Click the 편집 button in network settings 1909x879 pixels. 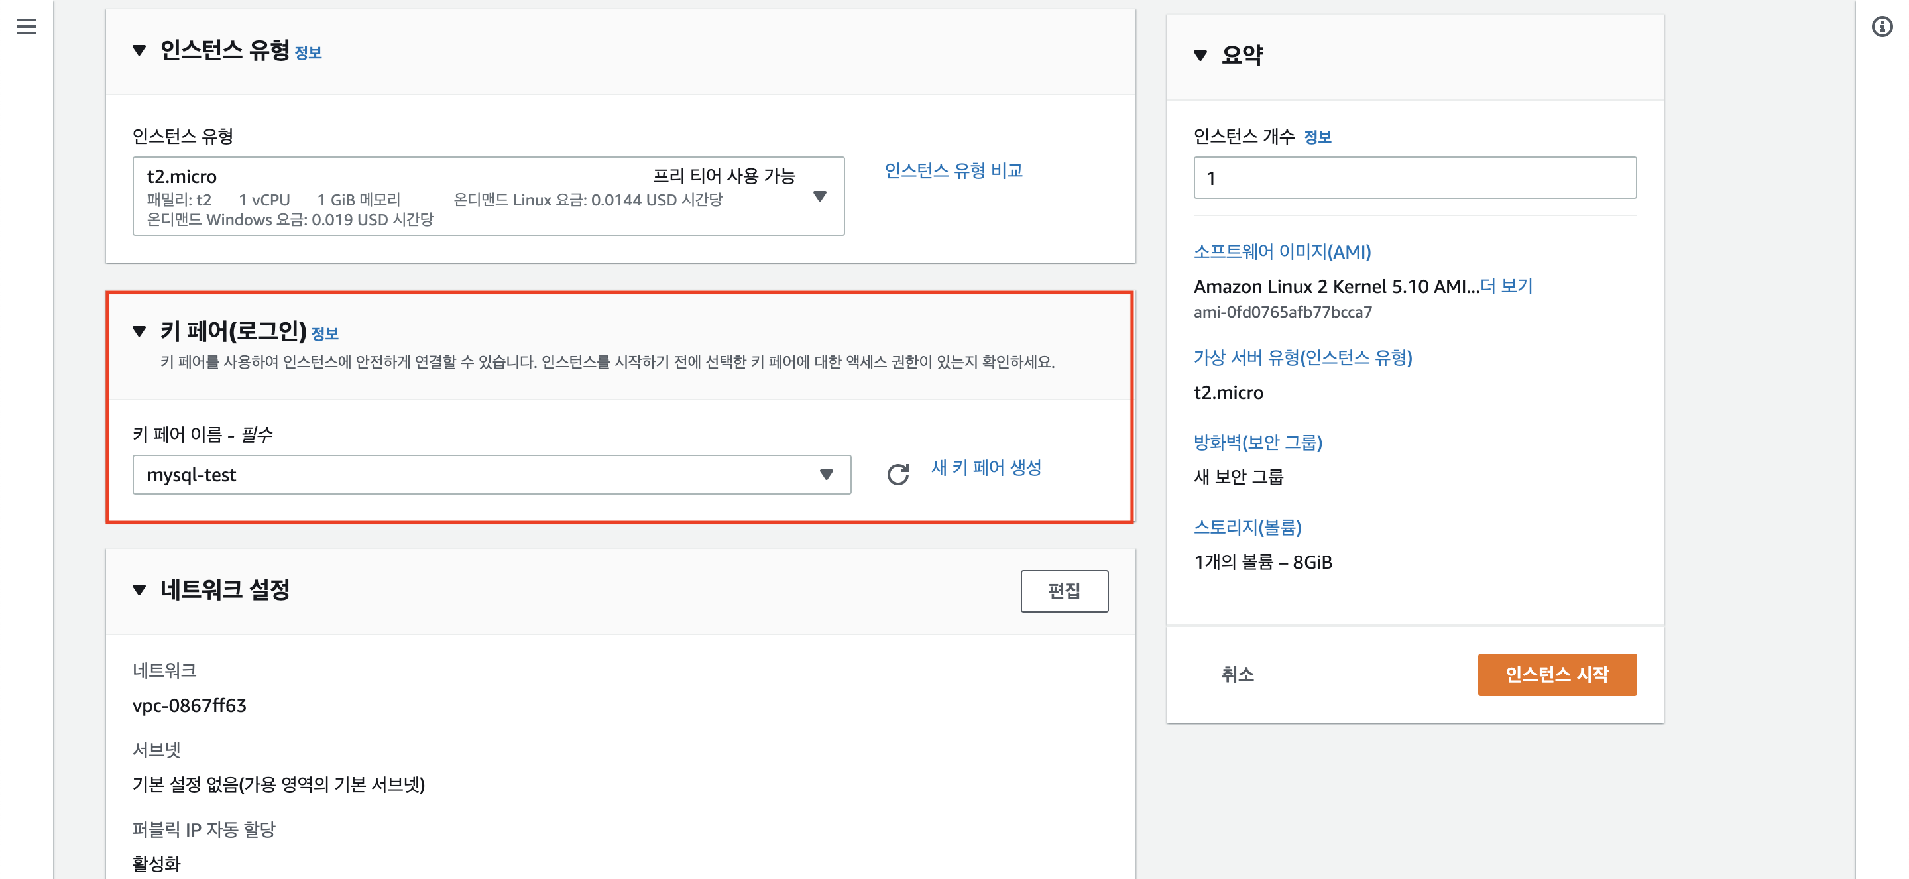(1063, 591)
